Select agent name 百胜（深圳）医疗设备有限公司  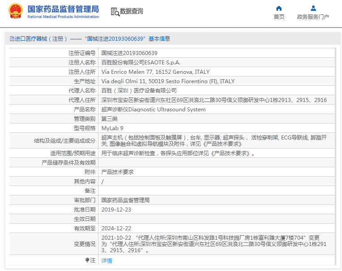click(x=139, y=91)
